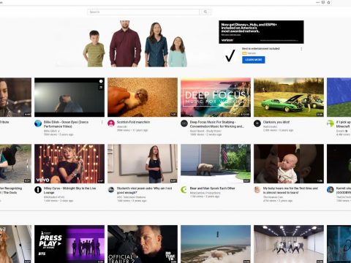This screenshot has width=351, height=263.
Task: Focus the YouTube search field
Action: tap(143, 12)
